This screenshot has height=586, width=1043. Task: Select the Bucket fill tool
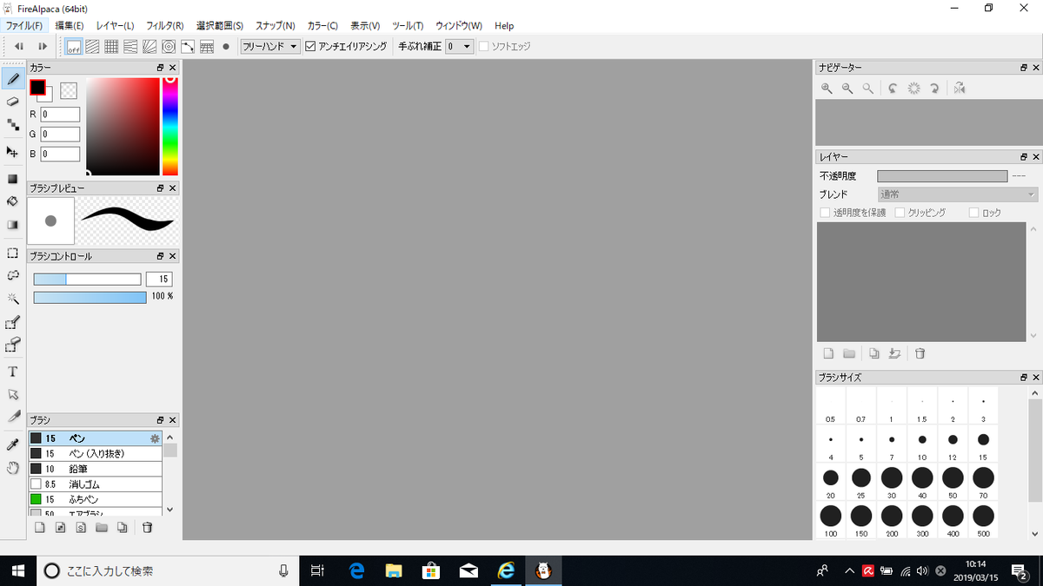(12, 201)
